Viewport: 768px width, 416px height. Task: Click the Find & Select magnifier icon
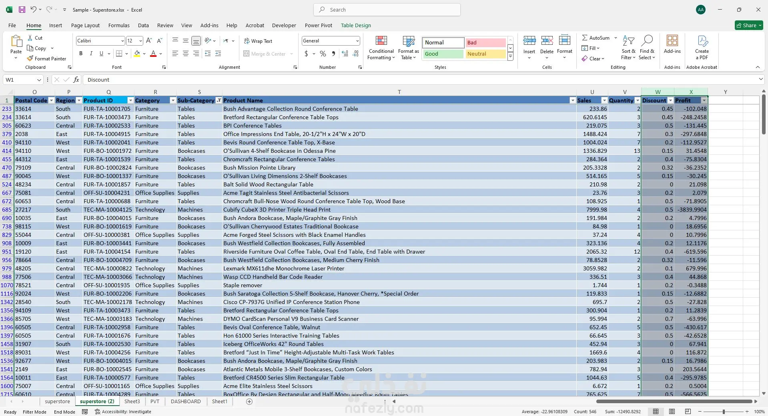click(x=647, y=40)
